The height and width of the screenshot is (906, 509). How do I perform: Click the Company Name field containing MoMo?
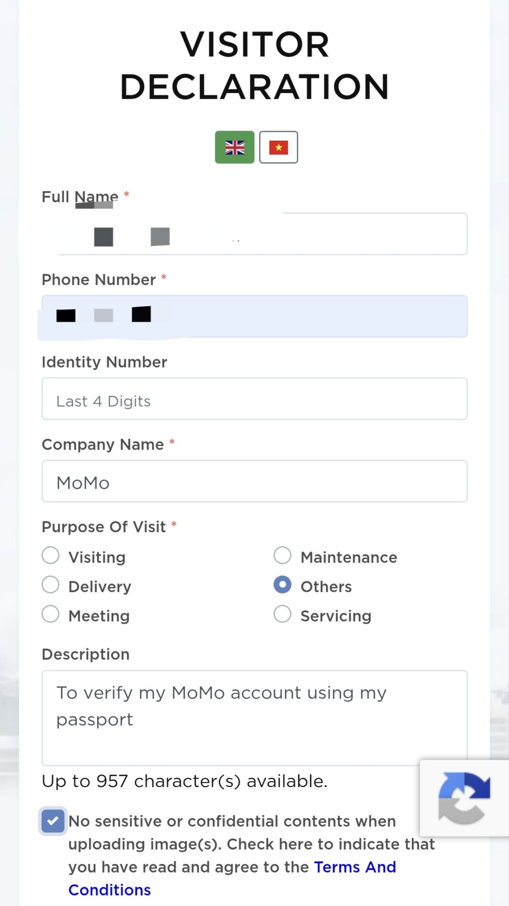(254, 481)
